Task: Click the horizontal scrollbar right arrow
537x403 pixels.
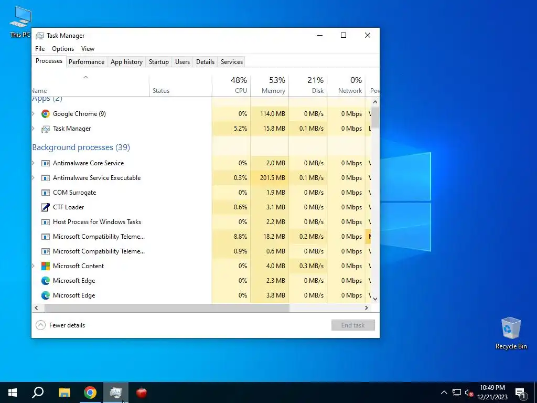Action: pos(367,307)
